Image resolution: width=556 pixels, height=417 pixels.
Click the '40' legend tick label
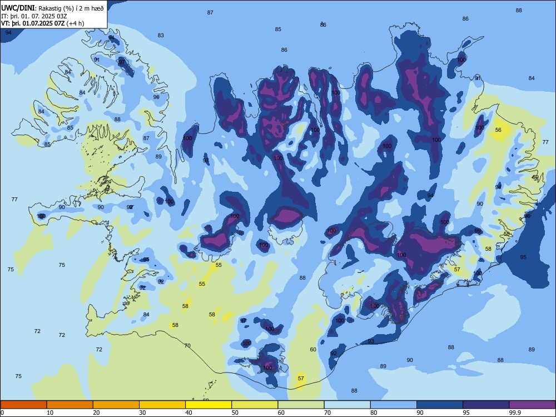(189, 413)
